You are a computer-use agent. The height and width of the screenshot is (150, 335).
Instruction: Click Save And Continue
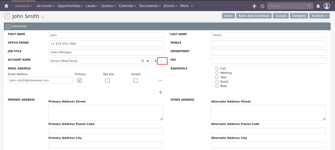coord(254,16)
